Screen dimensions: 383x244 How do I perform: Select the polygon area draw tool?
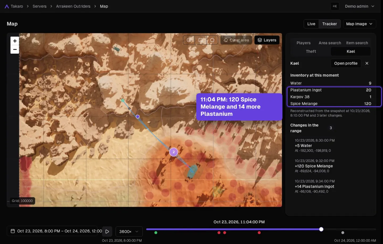(x=212, y=40)
